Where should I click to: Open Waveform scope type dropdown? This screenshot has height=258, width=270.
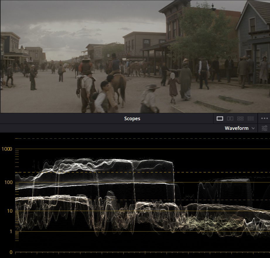[x=240, y=128]
